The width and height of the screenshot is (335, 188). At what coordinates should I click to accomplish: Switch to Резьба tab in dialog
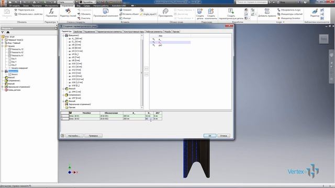[167, 31]
